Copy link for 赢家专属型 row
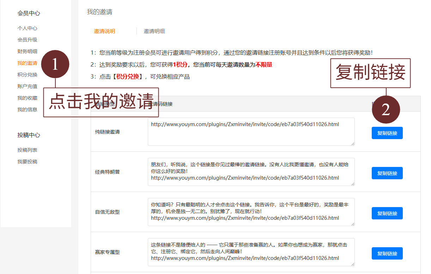The width and height of the screenshot is (431, 274). click(x=387, y=254)
